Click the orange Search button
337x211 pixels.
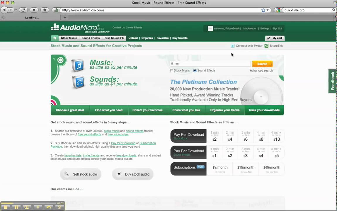coord(262,64)
